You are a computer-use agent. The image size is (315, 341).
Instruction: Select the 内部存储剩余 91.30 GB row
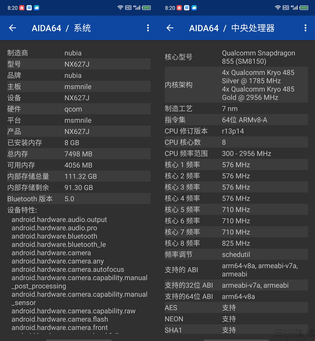click(79, 187)
